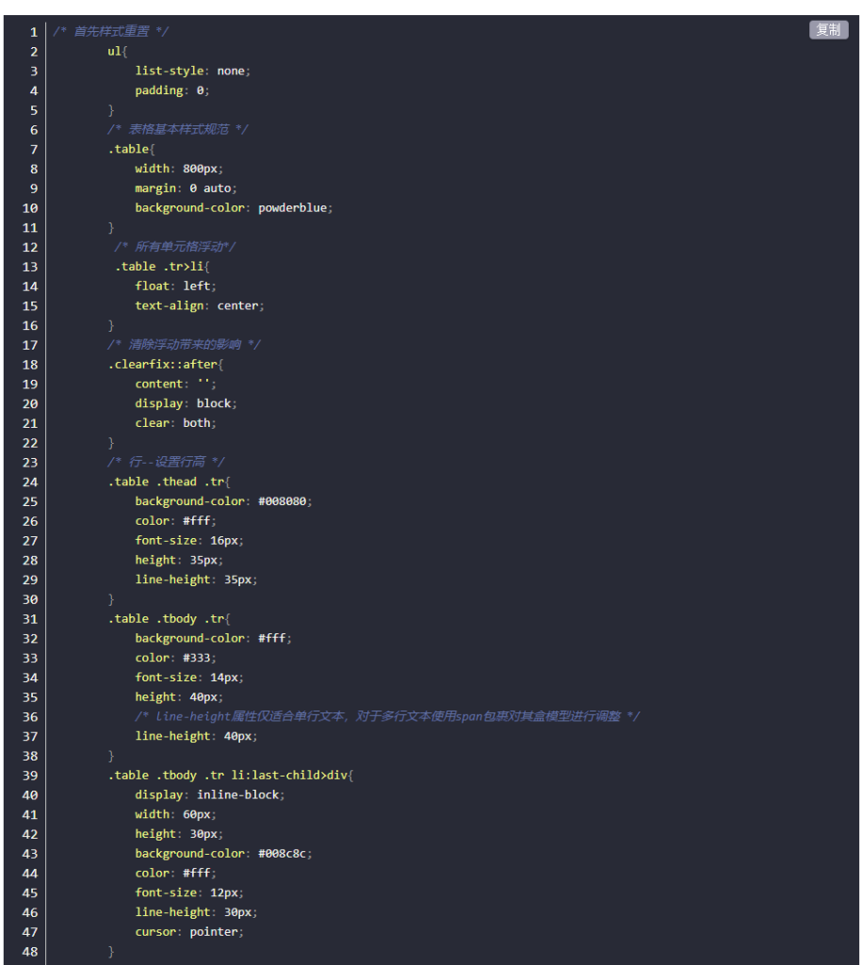Select line number 1 in the gutter
862x965 pixels.
point(33,32)
